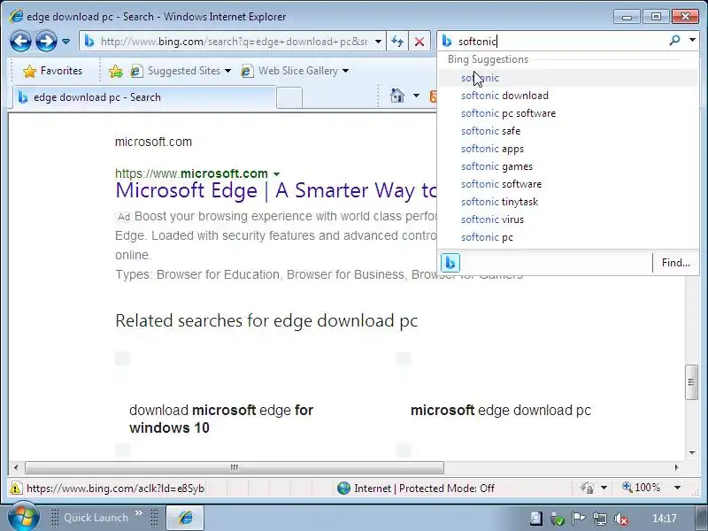Select the 'softonic' suggestion

pos(567,78)
